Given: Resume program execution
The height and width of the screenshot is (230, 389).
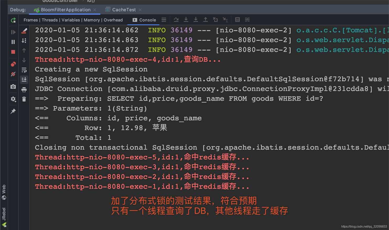Looking at the screenshot, I should tap(13, 32).
